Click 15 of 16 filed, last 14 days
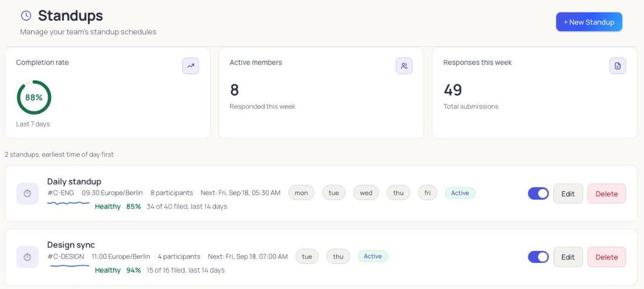Image resolution: width=644 pixels, height=289 pixels. 186,270
